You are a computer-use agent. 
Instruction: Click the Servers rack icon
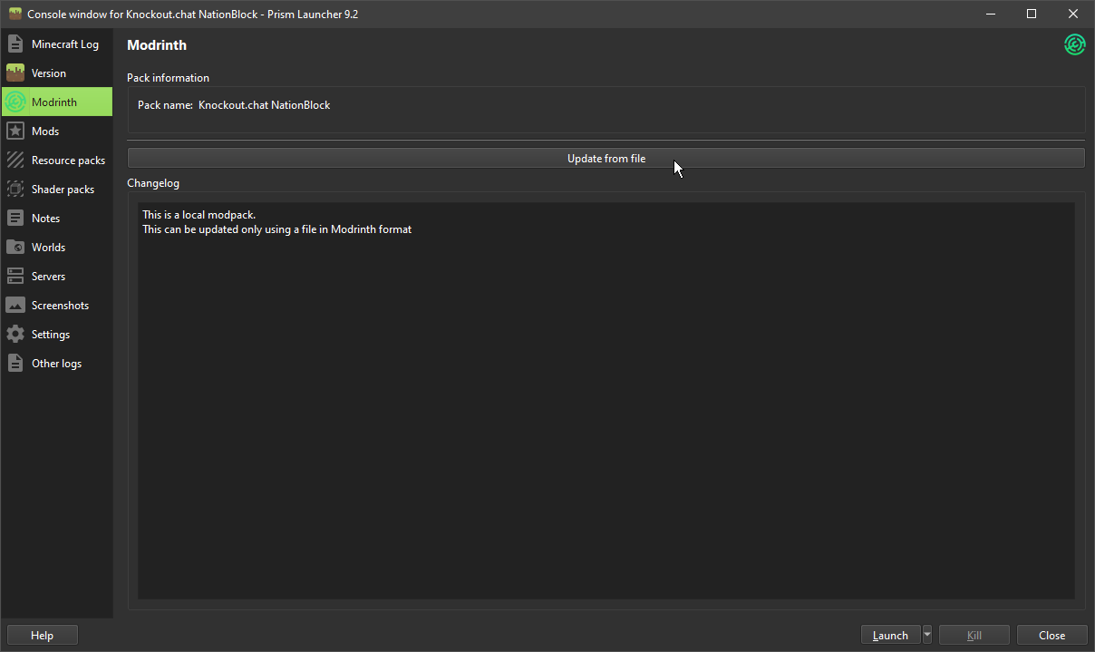pyautogui.click(x=15, y=276)
